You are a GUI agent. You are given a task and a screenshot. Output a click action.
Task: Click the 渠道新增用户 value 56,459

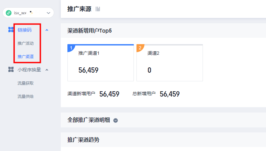(x=109, y=94)
